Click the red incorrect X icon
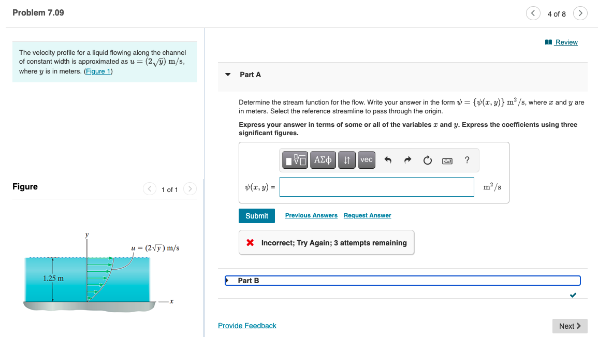The height and width of the screenshot is (337, 598). point(250,242)
